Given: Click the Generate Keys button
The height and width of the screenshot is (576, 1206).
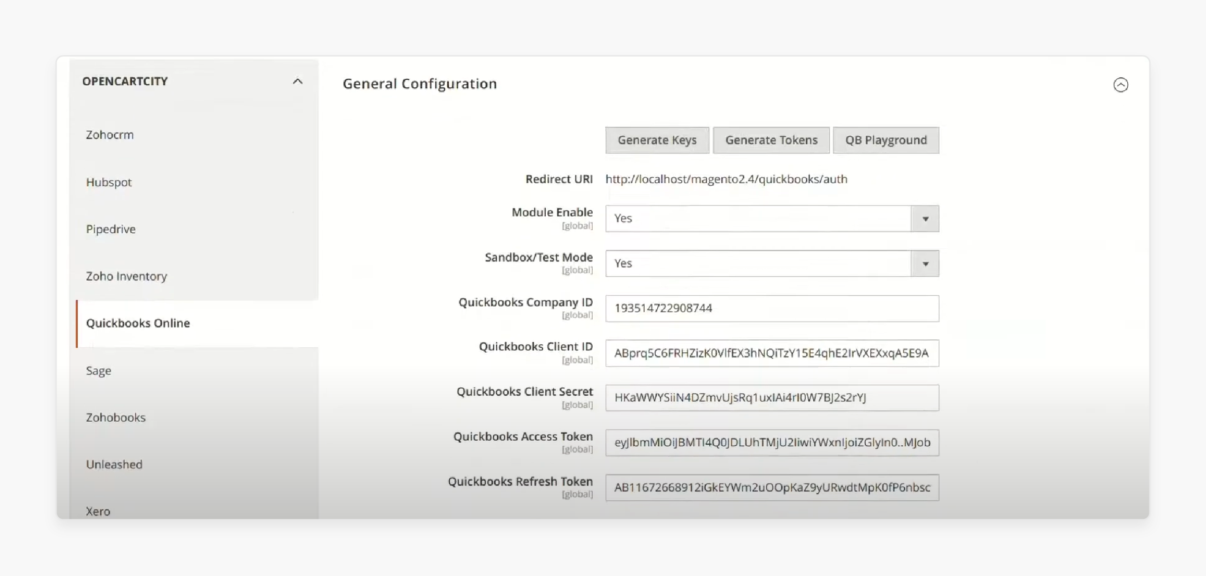Looking at the screenshot, I should tap(657, 140).
